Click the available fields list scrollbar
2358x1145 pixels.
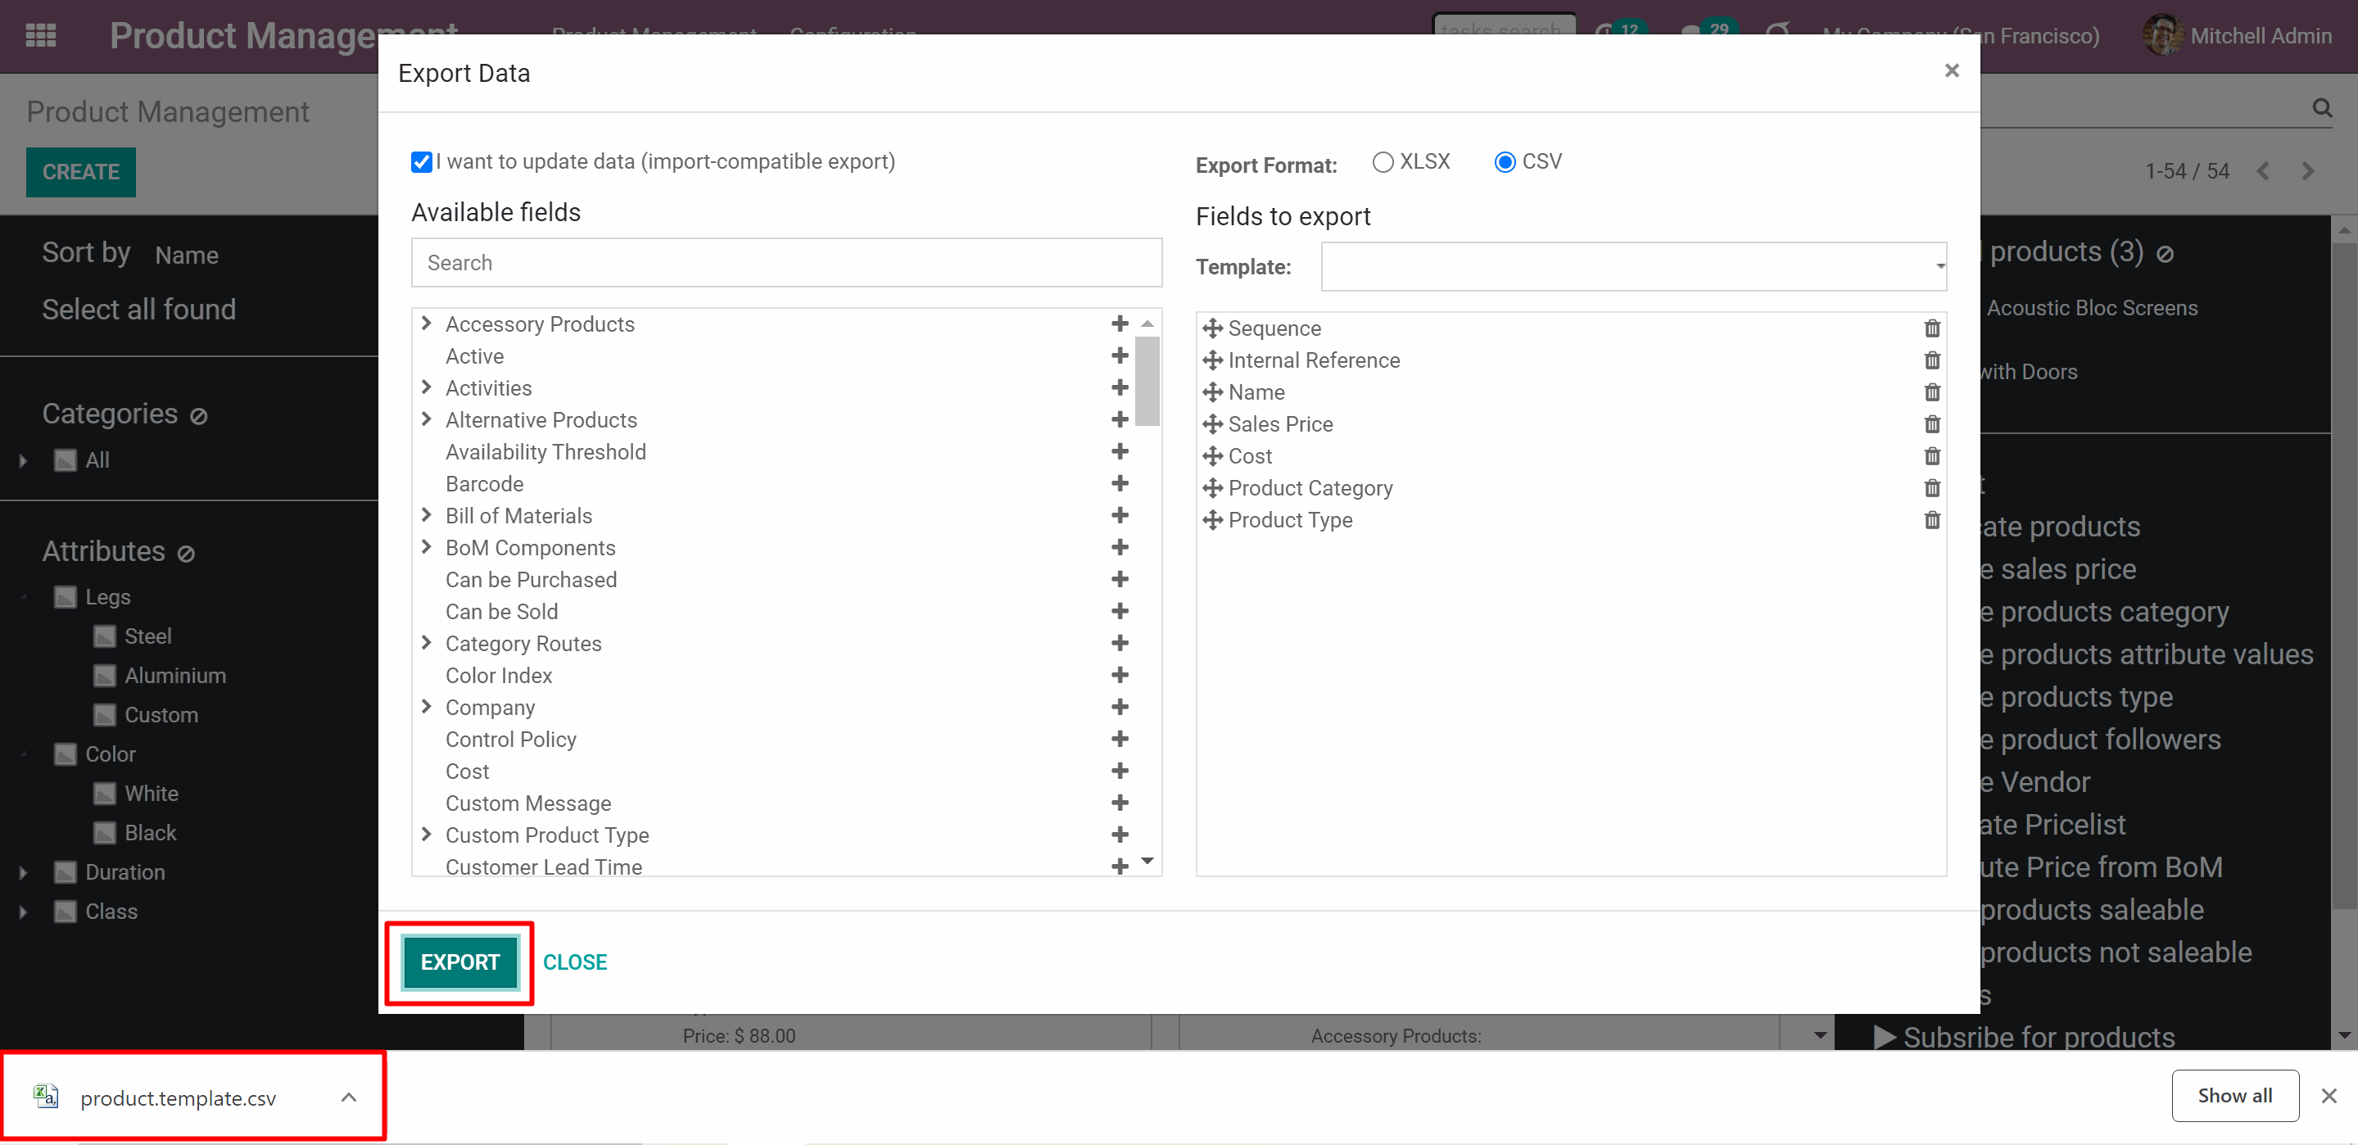[1147, 381]
